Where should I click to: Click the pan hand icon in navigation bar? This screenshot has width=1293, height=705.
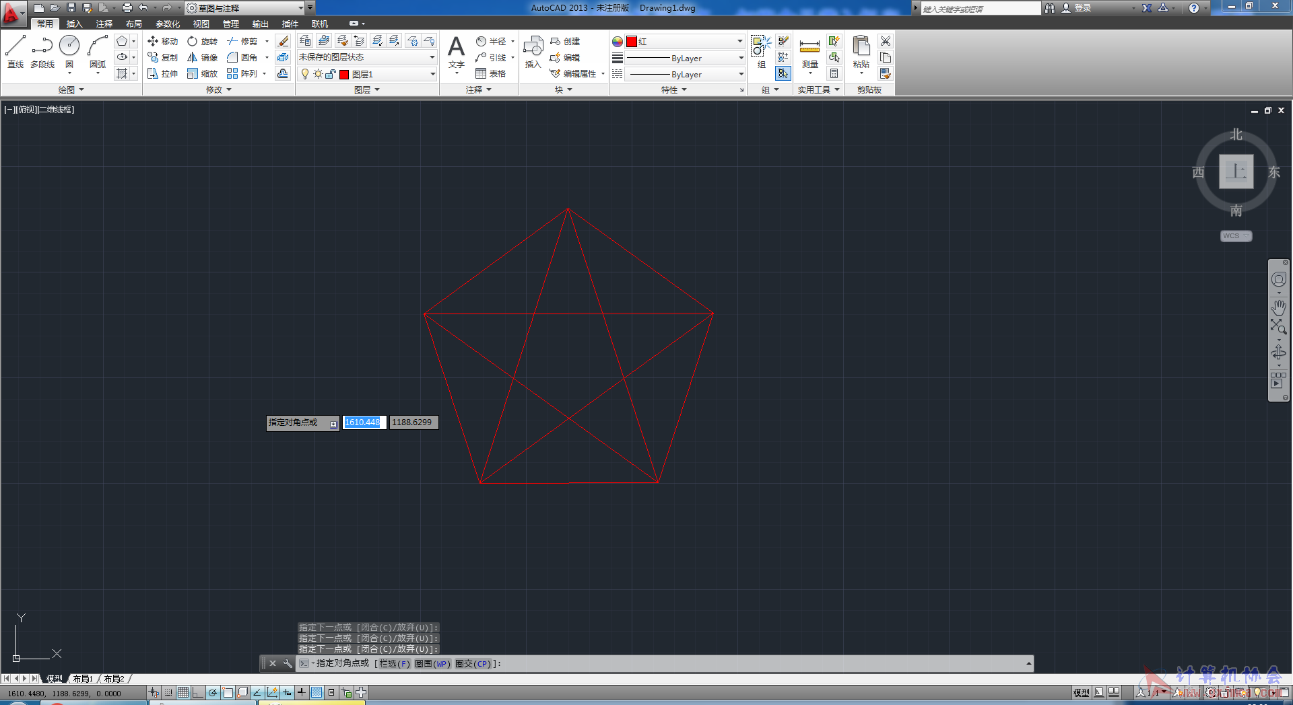(1278, 307)
